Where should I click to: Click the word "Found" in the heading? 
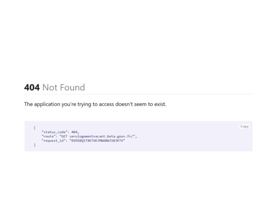pos(72,87)
